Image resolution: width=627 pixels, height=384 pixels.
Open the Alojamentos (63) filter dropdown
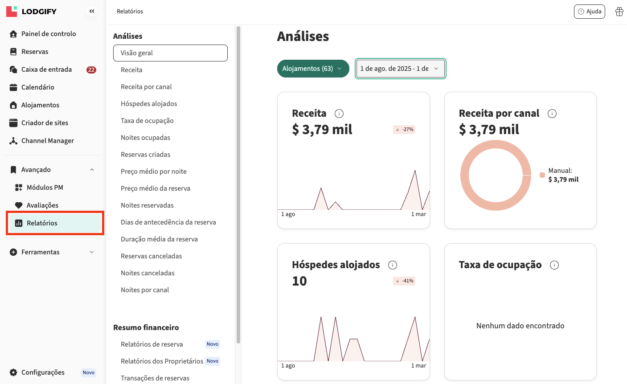(313, 69)
